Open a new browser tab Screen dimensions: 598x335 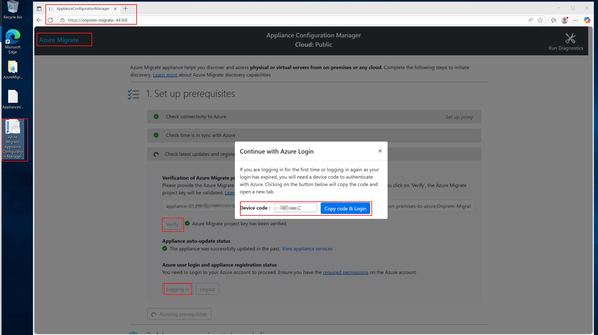pyautogui.click(x=126, y=9)
